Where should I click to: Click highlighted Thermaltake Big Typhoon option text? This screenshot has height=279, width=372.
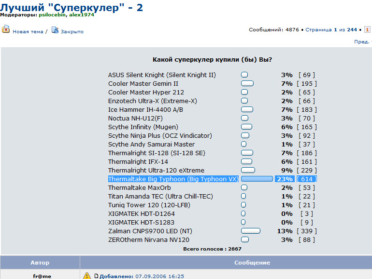coord(173,179)
